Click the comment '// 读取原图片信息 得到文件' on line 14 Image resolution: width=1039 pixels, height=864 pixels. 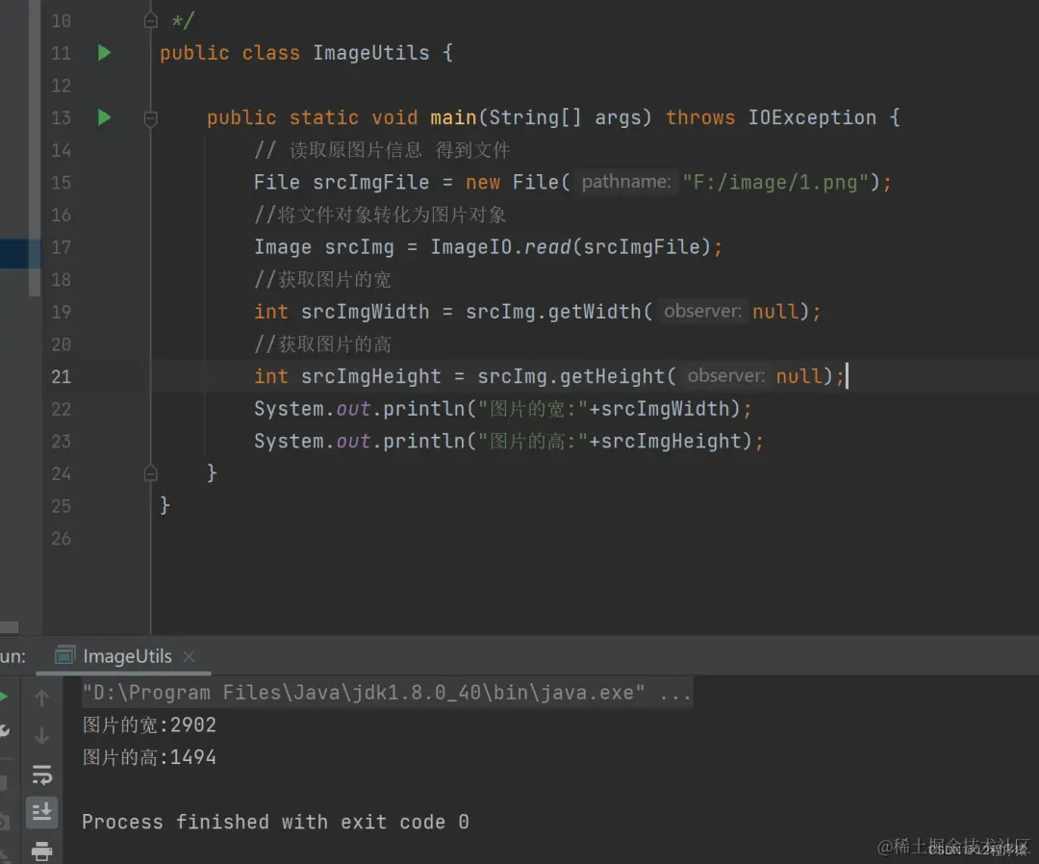[382, 150]
